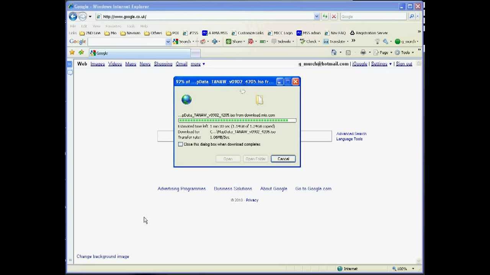Click the Google search box in IE toolbar
The height and width of the screenshot is (275, 490).
tap(373, 16)
